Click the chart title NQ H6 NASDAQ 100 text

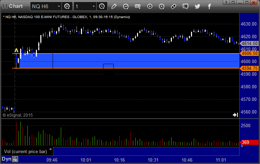67,17
